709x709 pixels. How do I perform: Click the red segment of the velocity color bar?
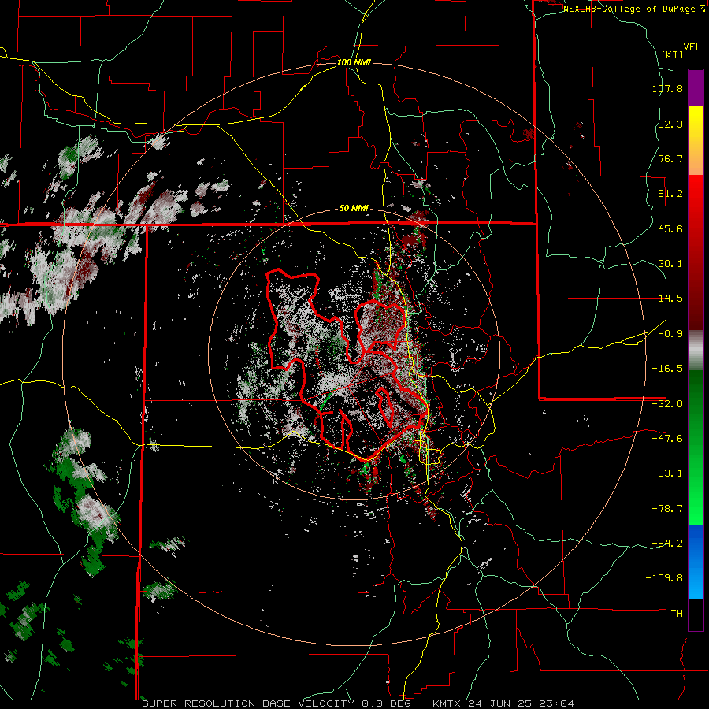[x=696, y=252]
